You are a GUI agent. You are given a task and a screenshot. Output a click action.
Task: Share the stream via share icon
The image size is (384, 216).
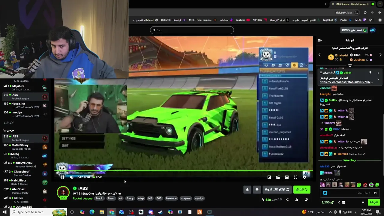287,200
